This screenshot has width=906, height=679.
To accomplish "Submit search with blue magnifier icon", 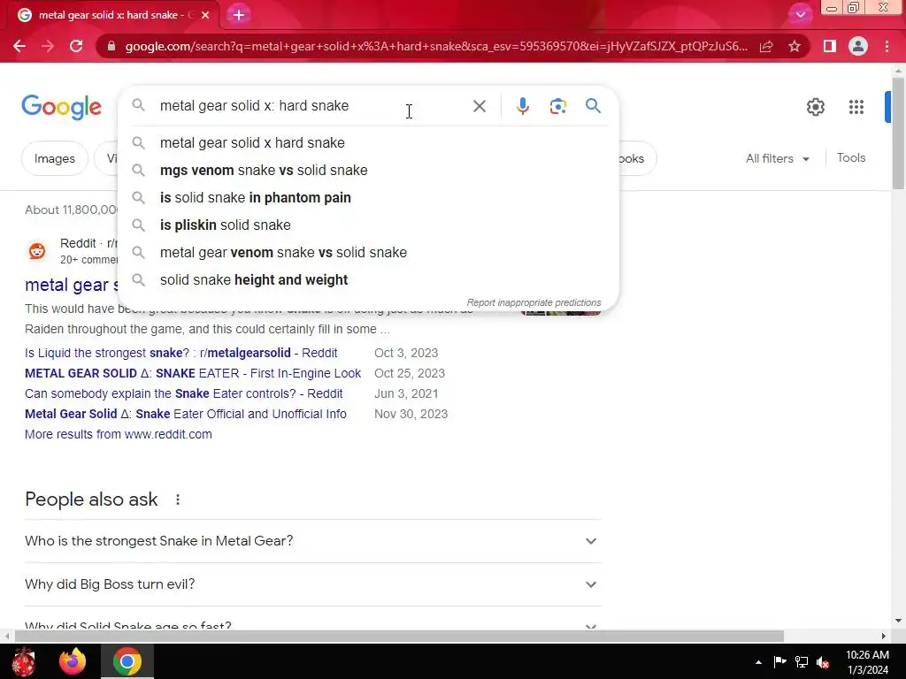I will click(593, 106).
